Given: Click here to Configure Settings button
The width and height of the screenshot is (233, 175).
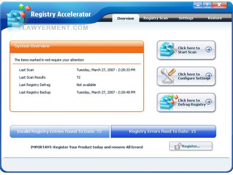Looking at the screenshot, I should [x=186, y=76].
